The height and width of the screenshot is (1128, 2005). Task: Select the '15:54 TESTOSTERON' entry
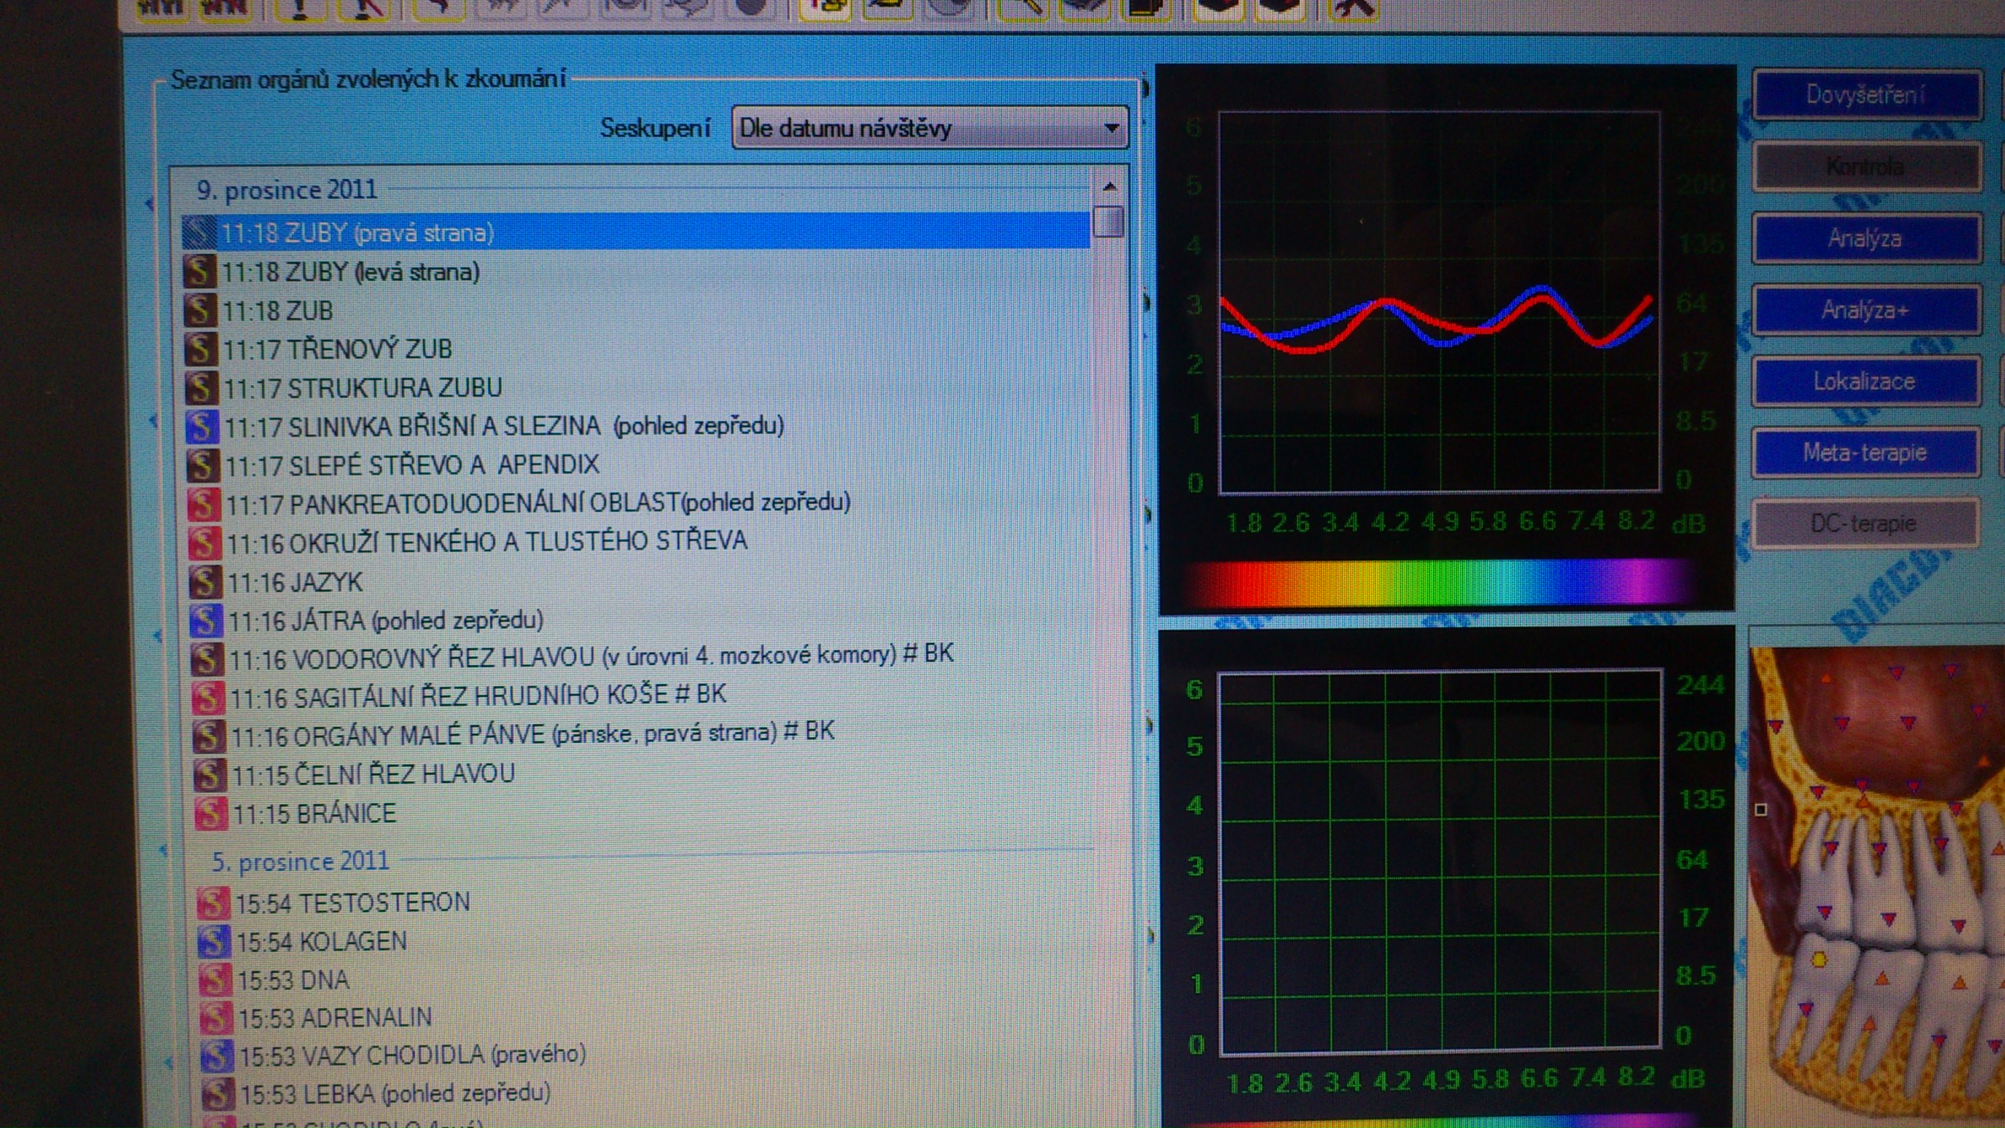coord(353,903)
